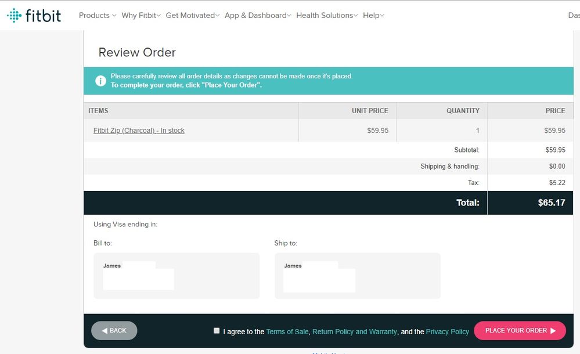The image size is (580, 354).
Task: Check the agree to terms checkbox
Action: tap(217, 331)
